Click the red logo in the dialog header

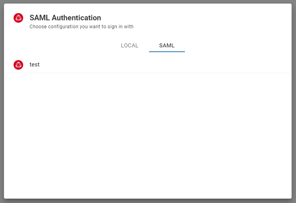pos(18,18)
